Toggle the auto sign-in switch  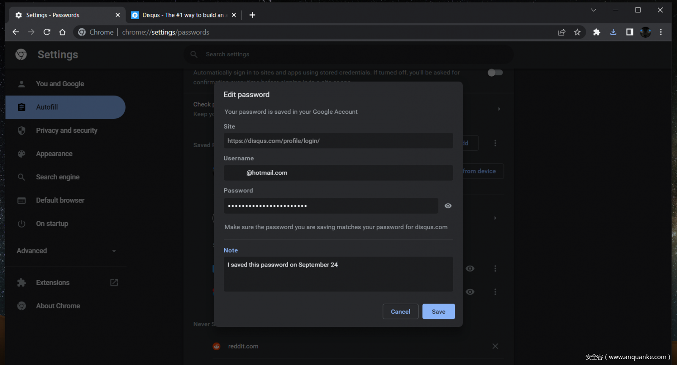tap(495, 73)
